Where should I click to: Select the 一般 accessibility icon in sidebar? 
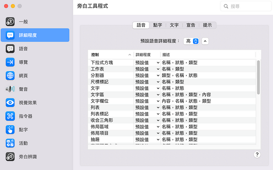click(x=10, y=22)
